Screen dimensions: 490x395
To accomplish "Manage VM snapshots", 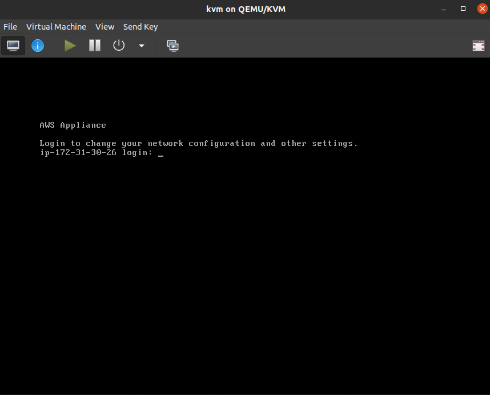I will (x=173, y=46).
